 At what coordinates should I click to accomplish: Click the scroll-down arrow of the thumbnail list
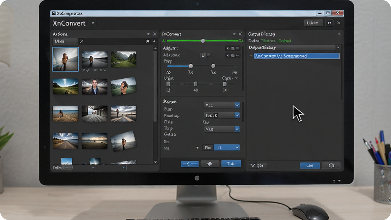point(155,162)
